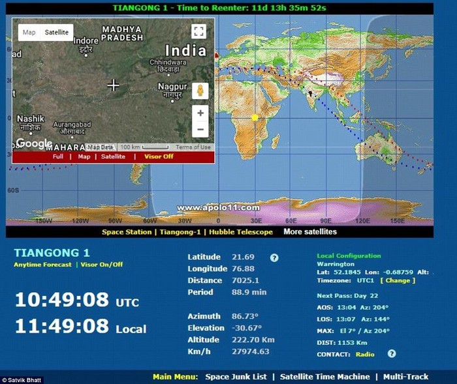Select the Street View pegman icon

pos(200,91)
